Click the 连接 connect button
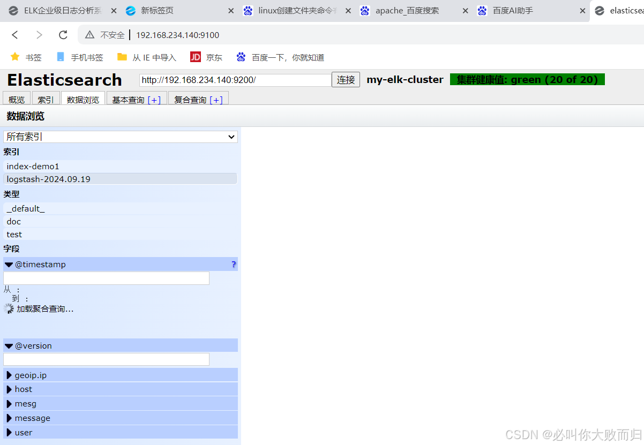 click(346, 80)
